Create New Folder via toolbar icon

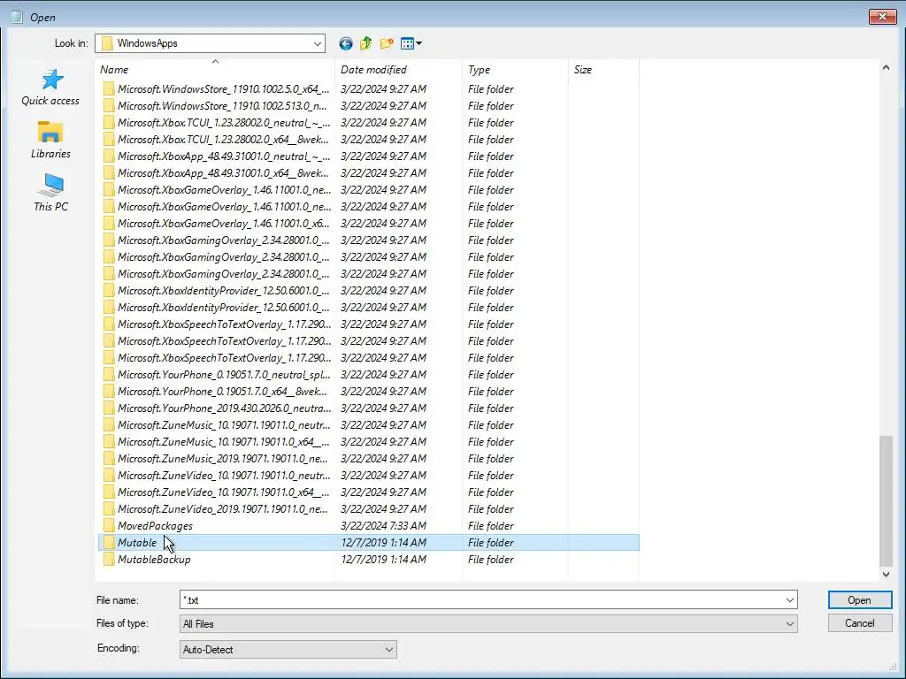(387, 43)
